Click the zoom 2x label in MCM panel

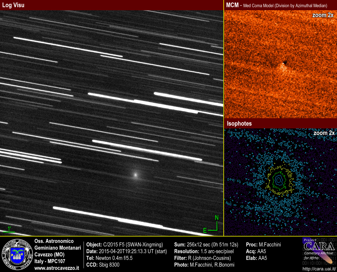click(323, 16)
